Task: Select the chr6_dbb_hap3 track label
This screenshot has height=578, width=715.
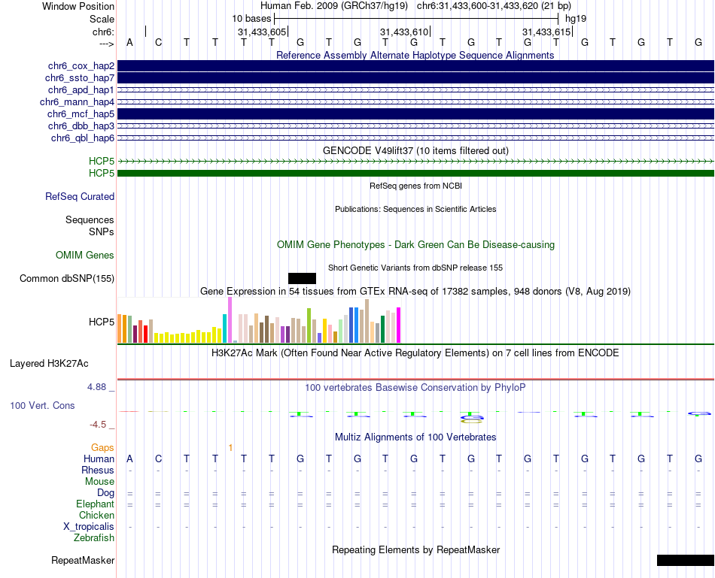Action: [81, 126]
